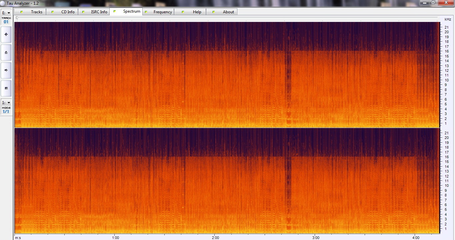Screen dimensions: 455x240
Task: Close the Tau Analyzer window
Action: pos(446,2)
